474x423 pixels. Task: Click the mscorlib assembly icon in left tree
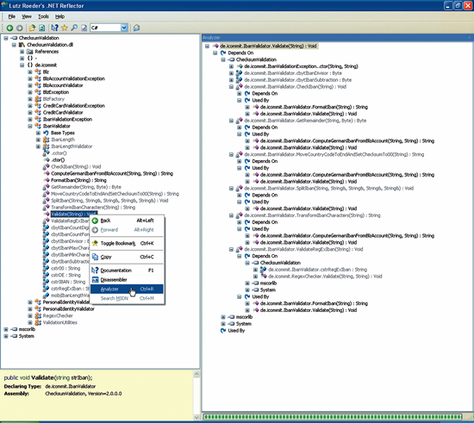coord(14,329)
